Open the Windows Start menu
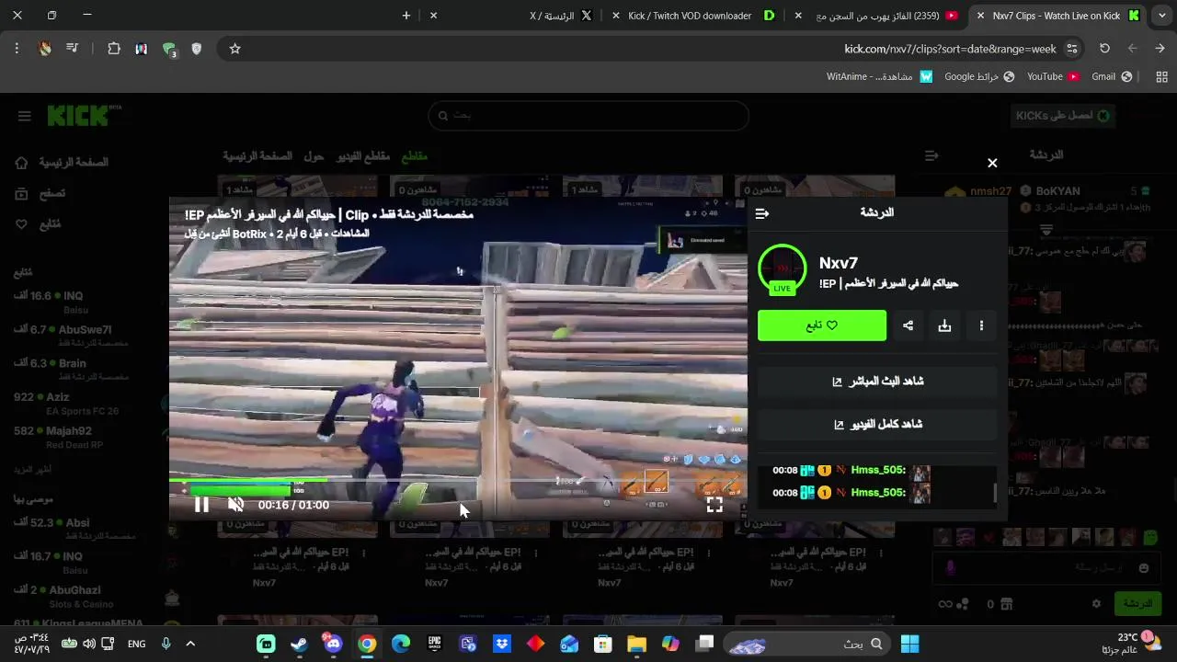1177x662 pixels. pyautogui.click(x=909, y=644)
